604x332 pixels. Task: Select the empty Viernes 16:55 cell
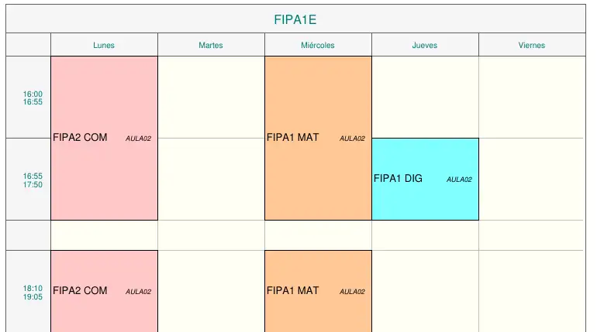532,179
